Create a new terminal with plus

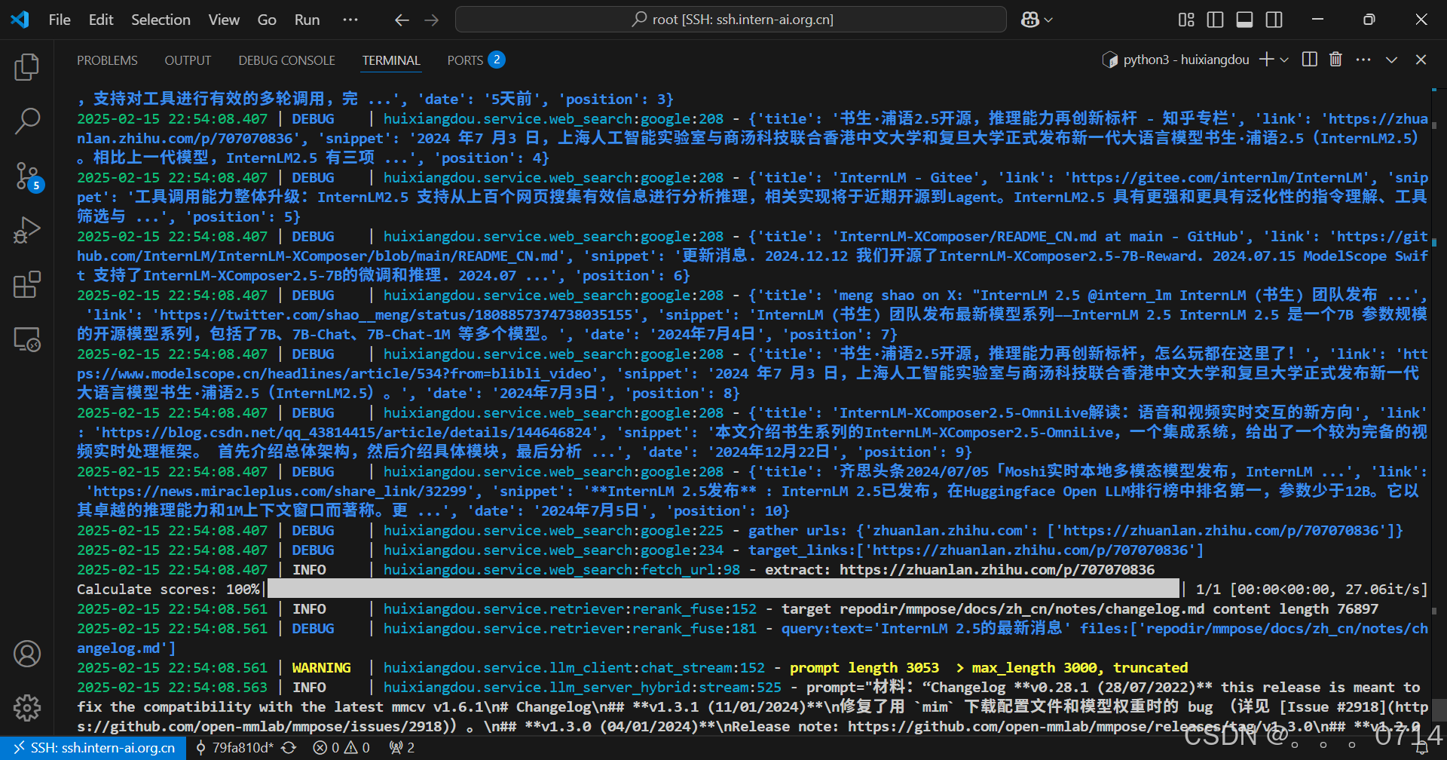click(1267, 60)
